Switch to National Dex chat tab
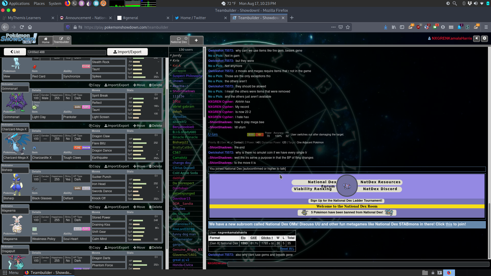 (x=179, y=40)
